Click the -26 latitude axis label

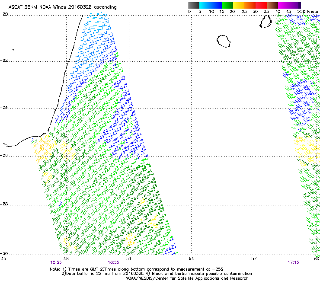pos(4,156)
